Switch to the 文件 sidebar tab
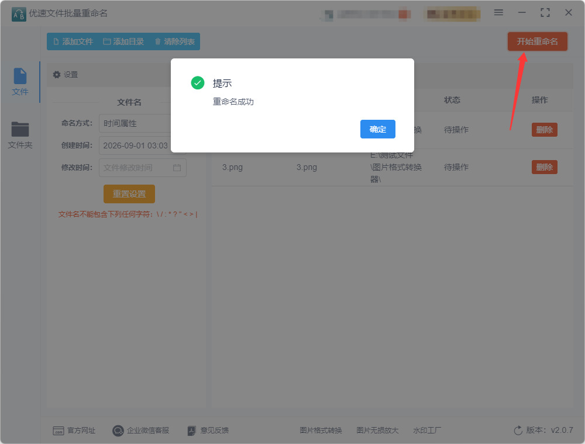This screenshot has width=585, height=444. click(20, 82)
